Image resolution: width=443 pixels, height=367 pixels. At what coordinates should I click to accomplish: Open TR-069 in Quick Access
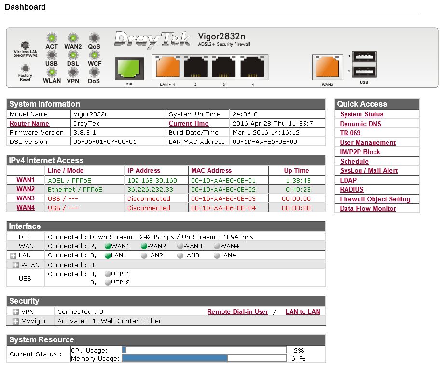point(350,133)
